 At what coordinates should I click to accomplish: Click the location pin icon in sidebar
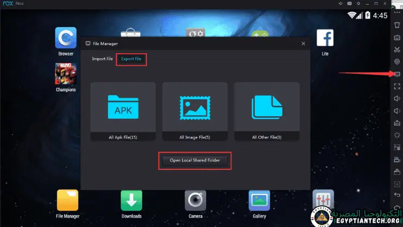[x=396, y=62]
